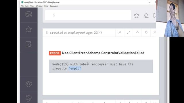184x103 pixels.
Task: Open the View menu
Action: [32, 6]
